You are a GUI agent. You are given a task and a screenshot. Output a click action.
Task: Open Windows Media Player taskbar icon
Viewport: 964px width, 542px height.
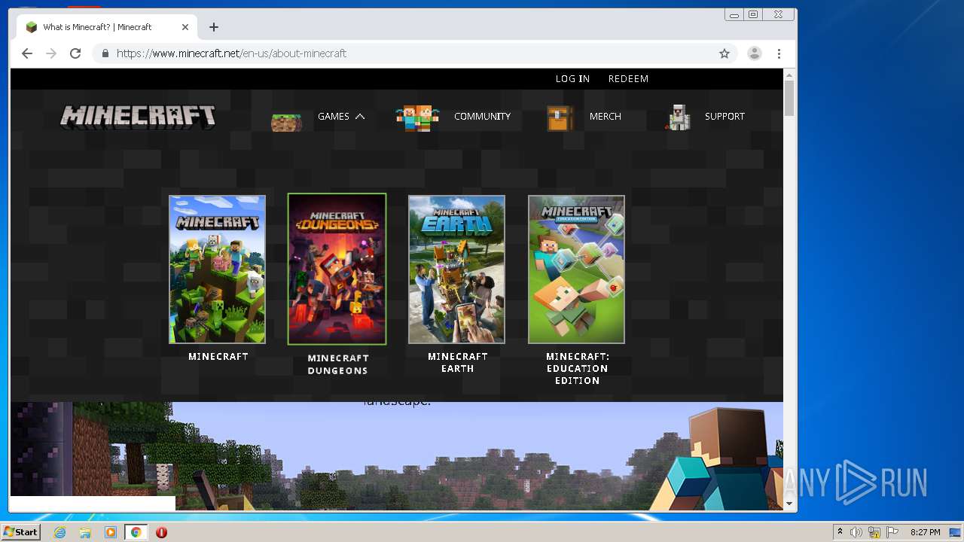[x=111, y=532]
